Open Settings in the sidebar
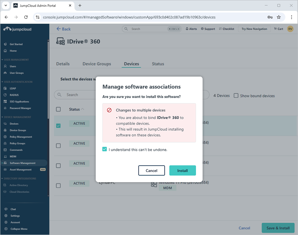 15,216
